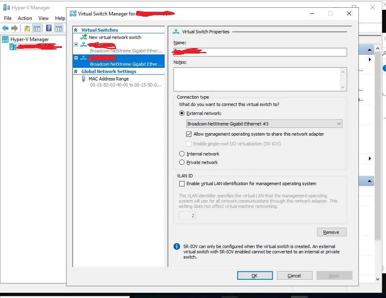Click the New virtual network switch icon
The height and width of the screenshot is (298, 386).
pyautogui.click(x=84, y=37)
